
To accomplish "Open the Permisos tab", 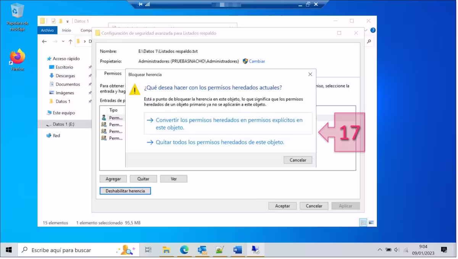I will 113,73.
